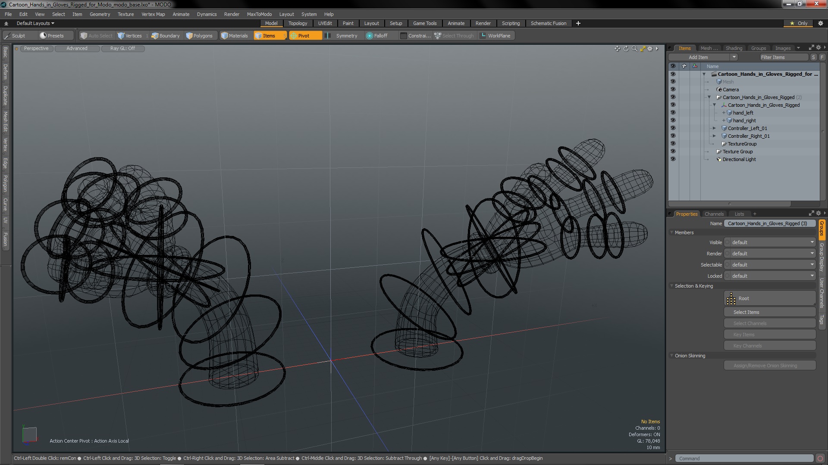The image size is (828, 465).
Task: Open the vertical Group Display side tab
Action: tap(822, 257)
